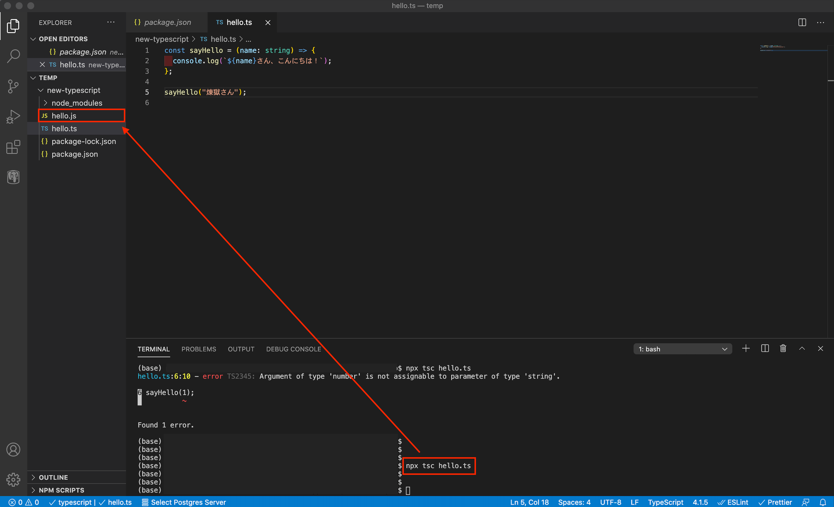Open the PostgreSQL elephant view

click(x=13, y=177)
